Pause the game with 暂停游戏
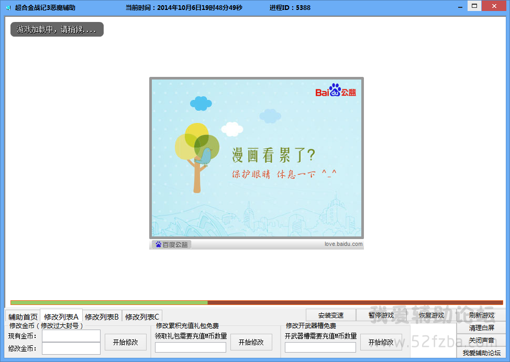 point(381,315)
